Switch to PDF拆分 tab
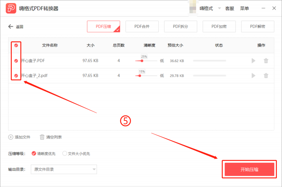Viewport: 282px width, 187px height. click(x=180, y=26)
